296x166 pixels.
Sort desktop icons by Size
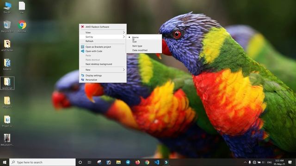144,41
